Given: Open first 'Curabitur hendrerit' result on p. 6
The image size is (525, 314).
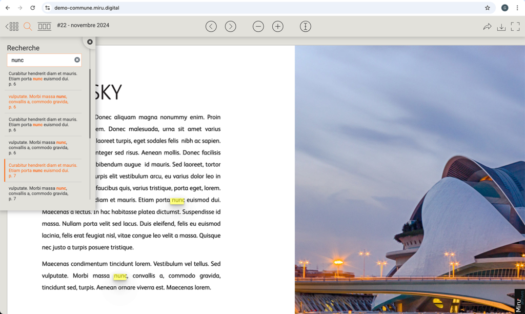Looking at the screenshot, I should [43, 78].
